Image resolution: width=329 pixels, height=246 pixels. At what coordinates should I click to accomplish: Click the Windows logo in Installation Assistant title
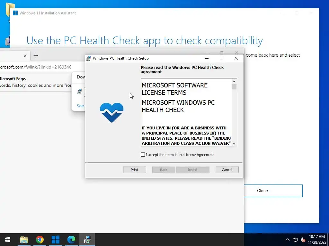(15, 13)
